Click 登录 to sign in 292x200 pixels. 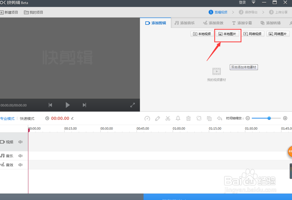point(242,2)
